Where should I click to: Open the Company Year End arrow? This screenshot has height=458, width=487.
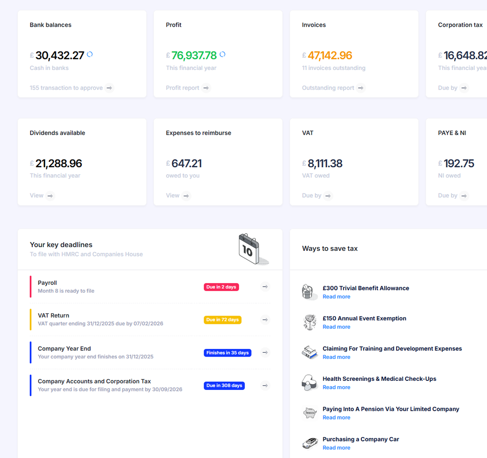[x=265, y=353]
